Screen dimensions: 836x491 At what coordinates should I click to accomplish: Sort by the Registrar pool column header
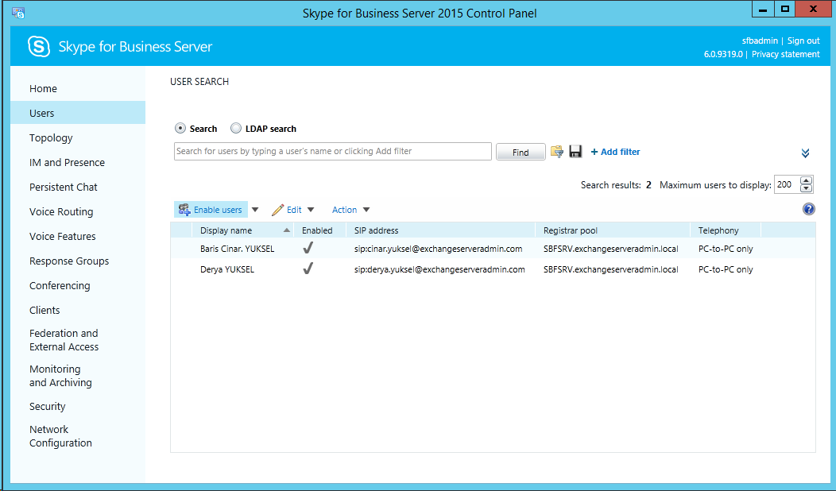(x=612, y=230)
